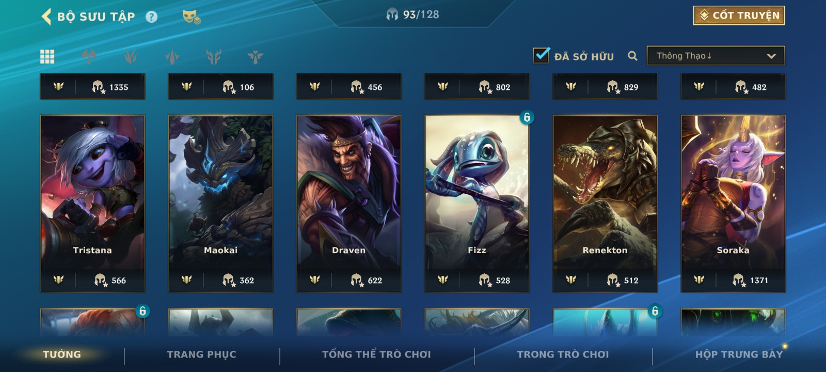Select the Draven champion card
Screen dimensions: 826x372
349,204
